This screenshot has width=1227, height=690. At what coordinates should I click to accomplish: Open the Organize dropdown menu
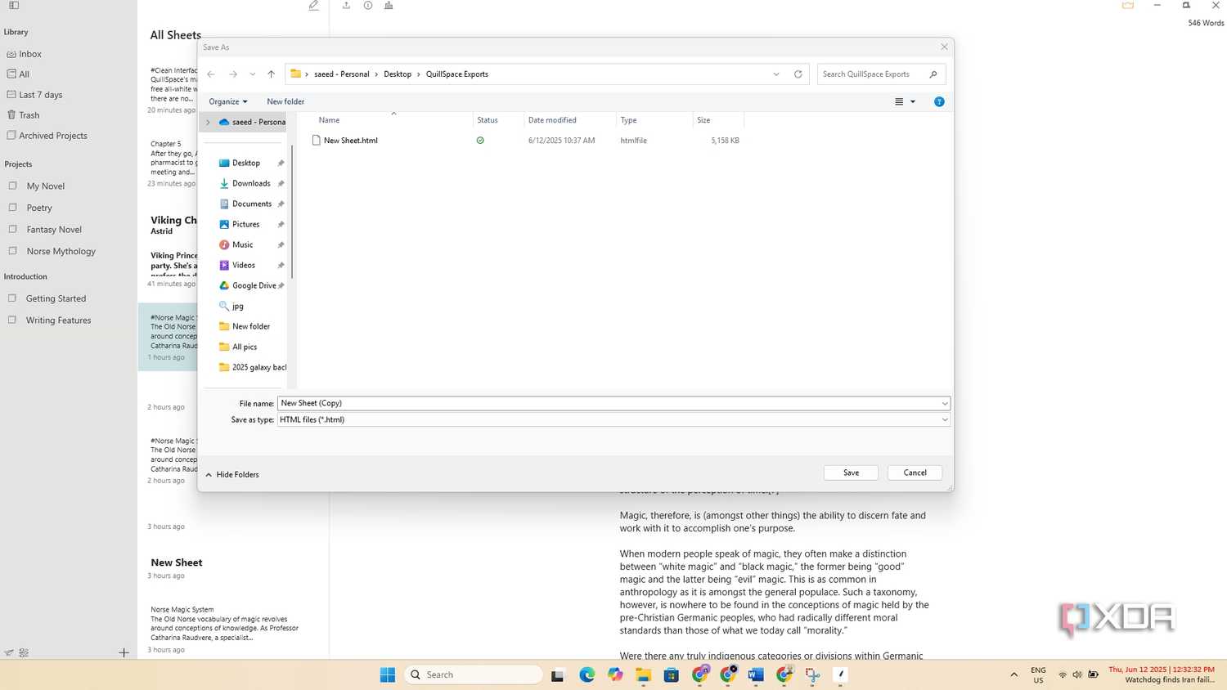coord(228,102)
